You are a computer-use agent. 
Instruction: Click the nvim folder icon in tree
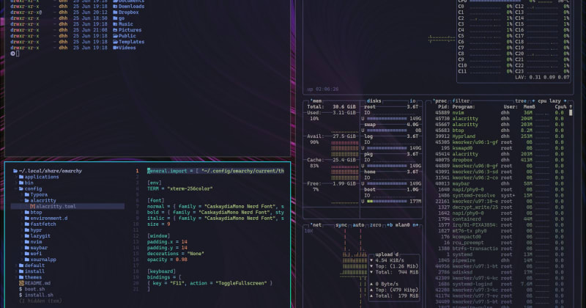tap(27, 242)
